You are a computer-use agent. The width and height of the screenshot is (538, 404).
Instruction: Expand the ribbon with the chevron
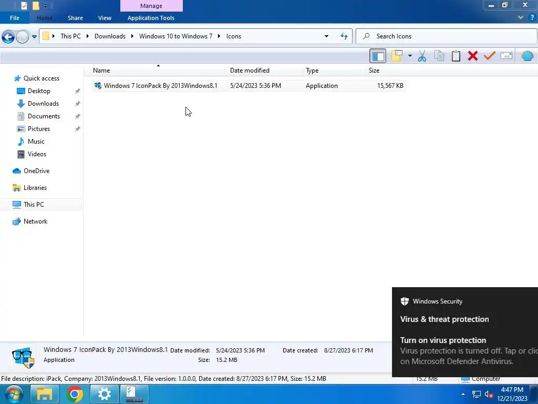point(521,17)
